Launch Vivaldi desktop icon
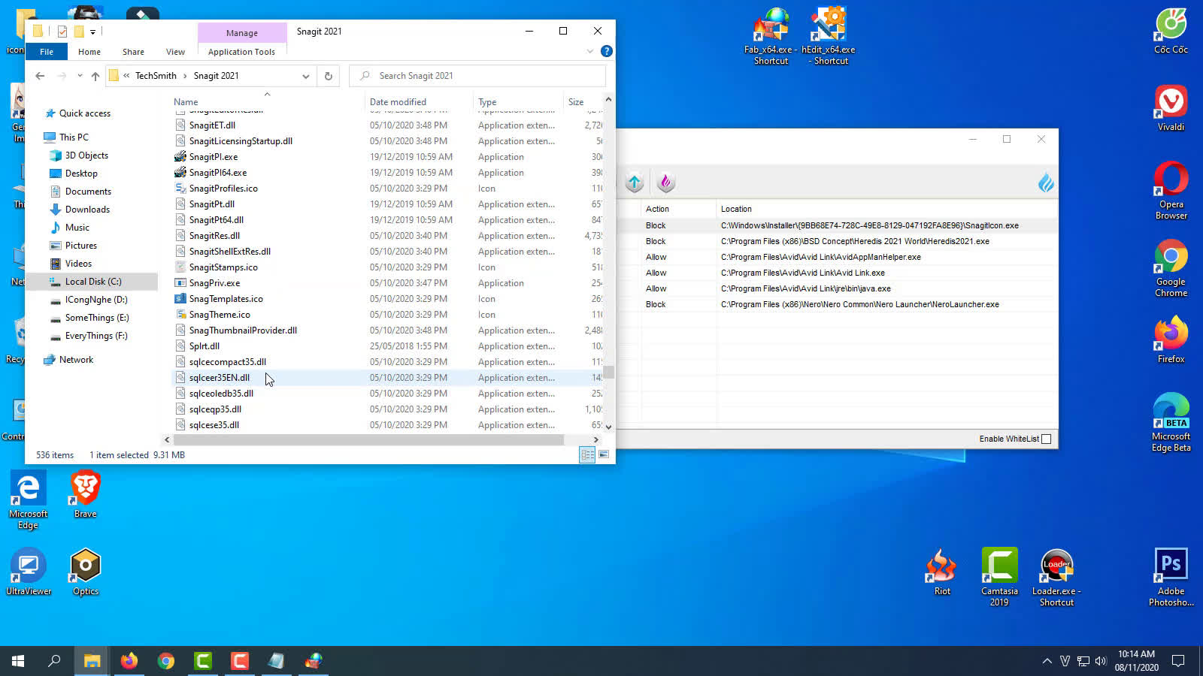 coord(1171,108)
